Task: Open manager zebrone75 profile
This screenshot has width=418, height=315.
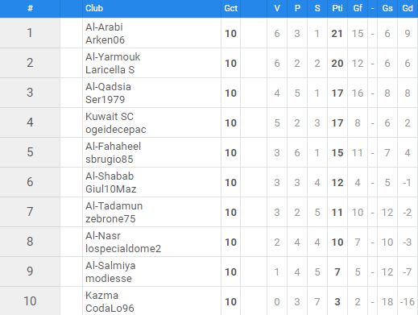Action: coord(110,219)
